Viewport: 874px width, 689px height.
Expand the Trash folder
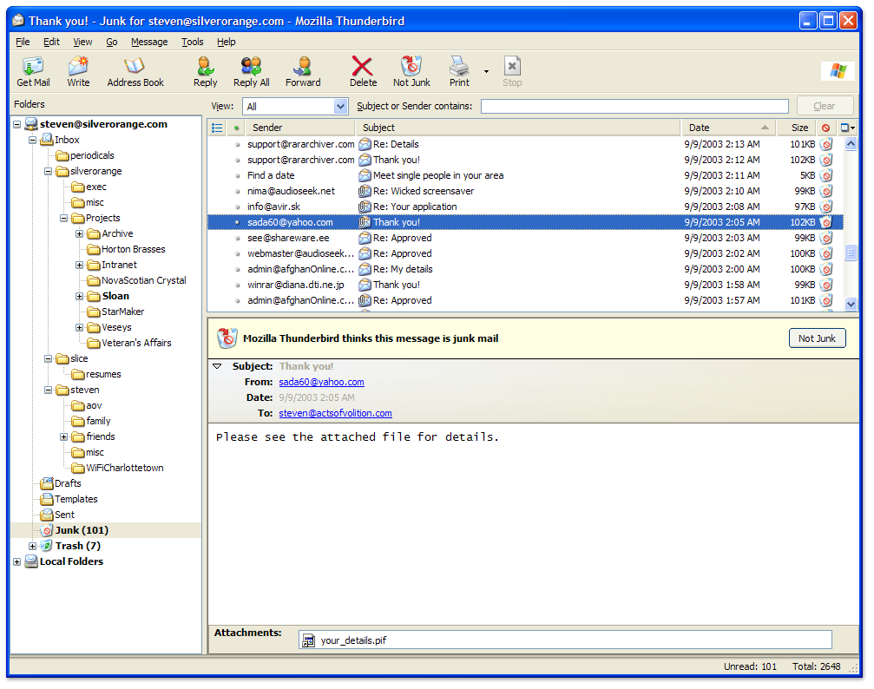point(33,546)
